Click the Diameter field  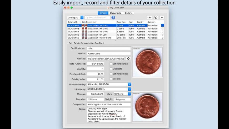coord(95,99)
